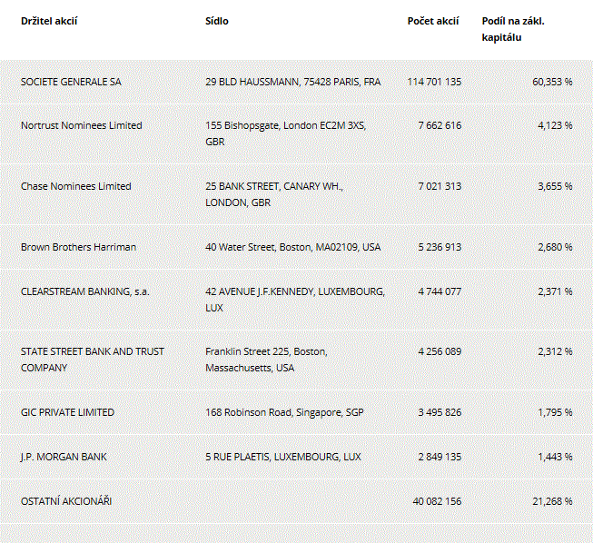Viewport: 593px width, 543px height.
Task: Click the J.P. MORGAN BANK name
Action: tap(64, 457)
